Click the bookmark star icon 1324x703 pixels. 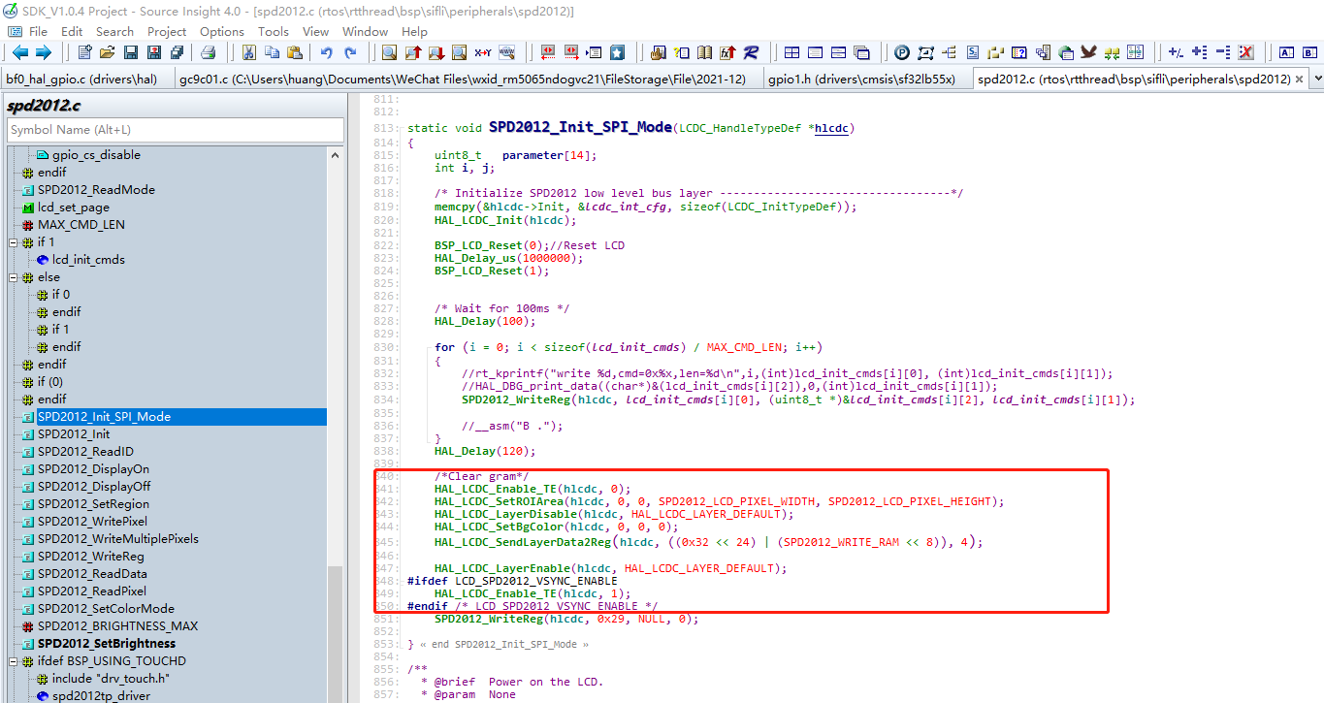pos(617,52)
